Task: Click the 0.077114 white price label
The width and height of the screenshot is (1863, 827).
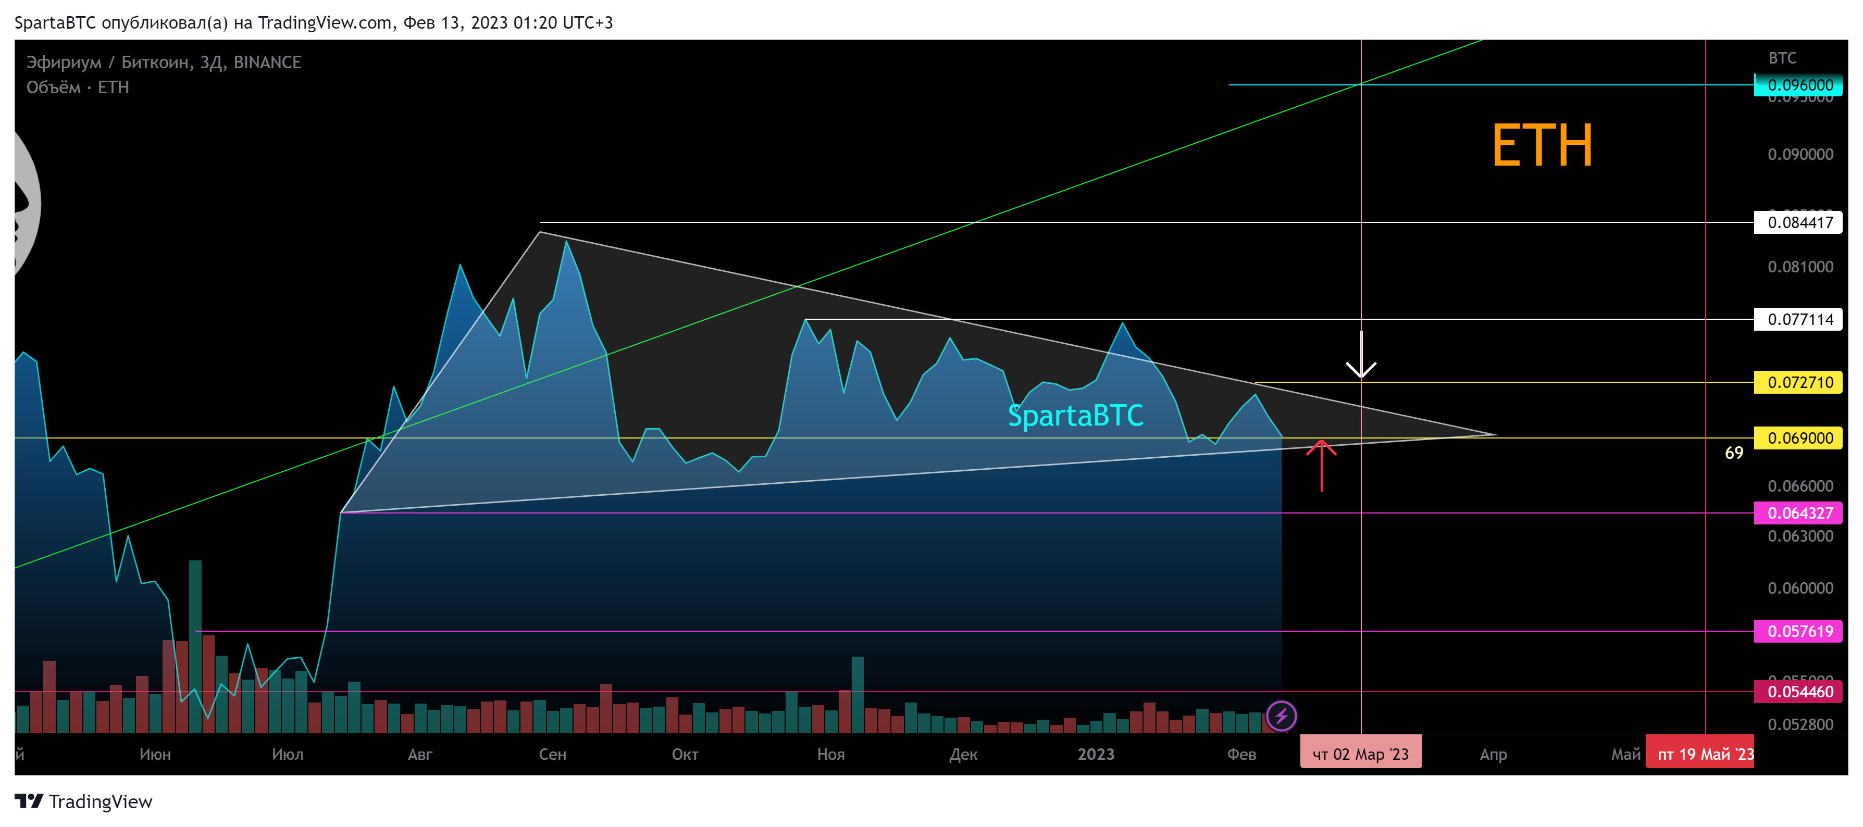Action: (x=1798, y=319)
